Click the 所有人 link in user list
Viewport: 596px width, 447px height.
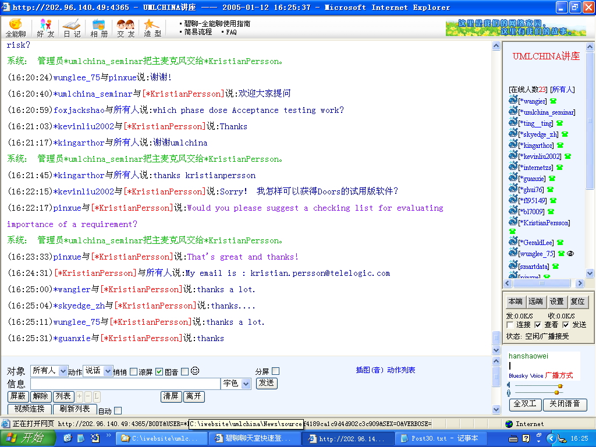(563, 89)
